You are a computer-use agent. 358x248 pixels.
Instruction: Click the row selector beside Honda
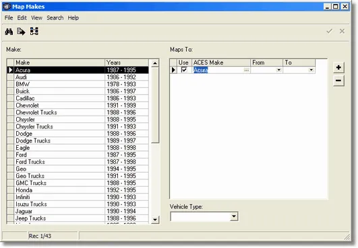11,190
